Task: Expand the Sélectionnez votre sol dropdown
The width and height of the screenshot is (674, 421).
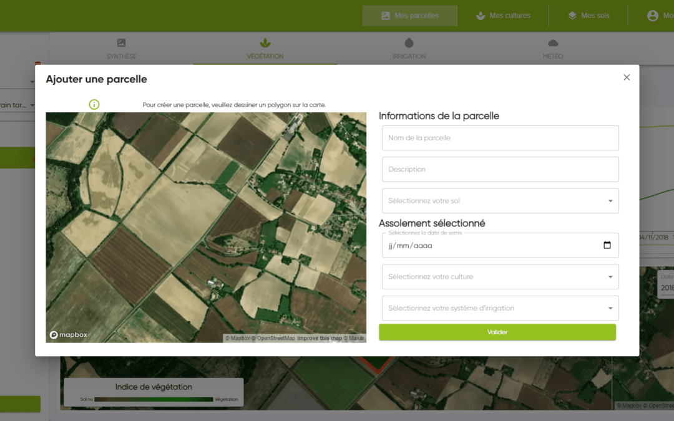Action: pos(501,201)
